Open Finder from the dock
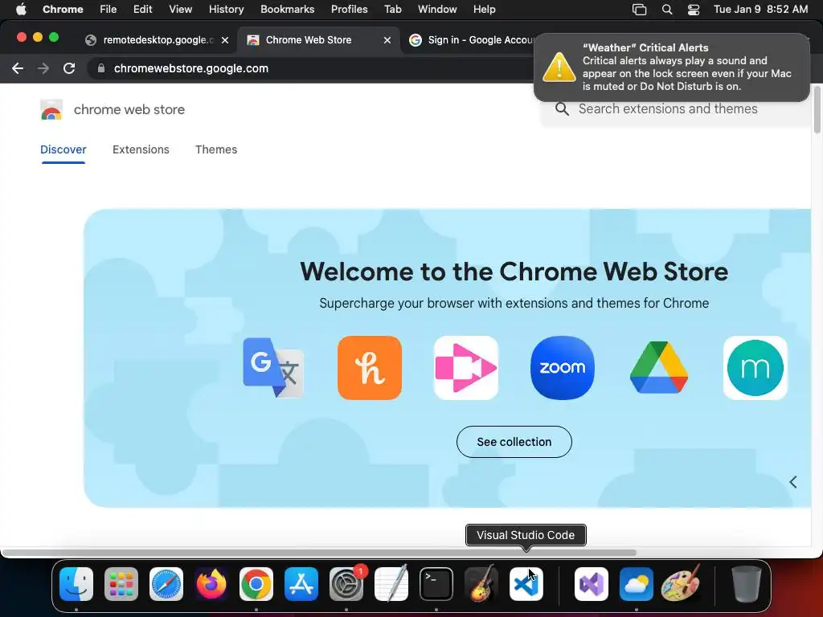The height and width of the screenshot is (617, 823). [x=76, y=584]
